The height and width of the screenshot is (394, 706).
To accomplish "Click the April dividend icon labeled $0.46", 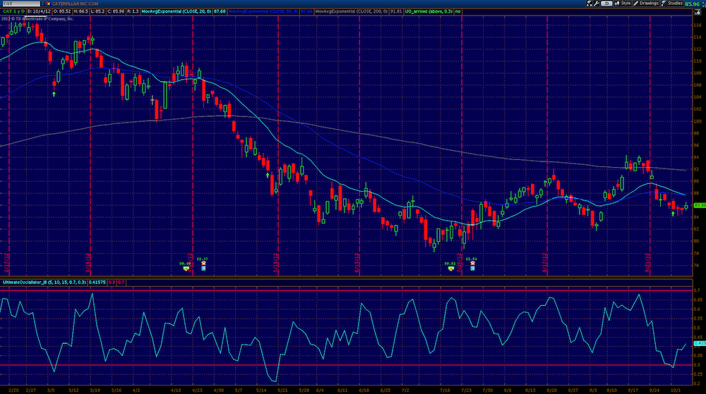I will coord(186,269).
